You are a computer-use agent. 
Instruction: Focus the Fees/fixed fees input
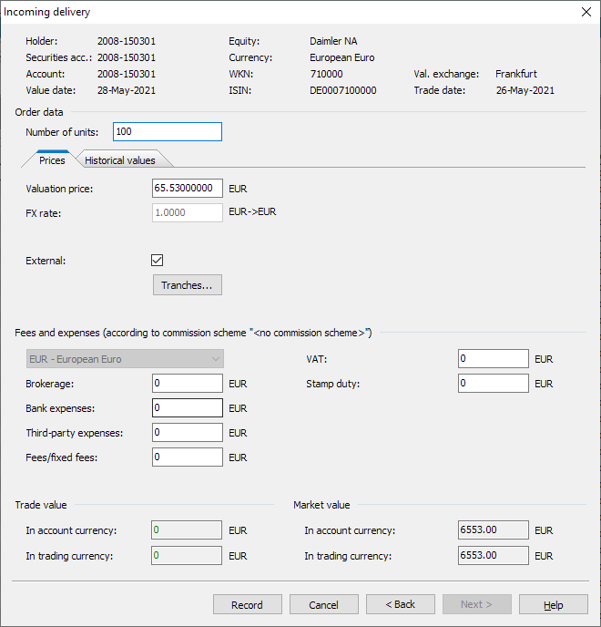coord(187,457)
